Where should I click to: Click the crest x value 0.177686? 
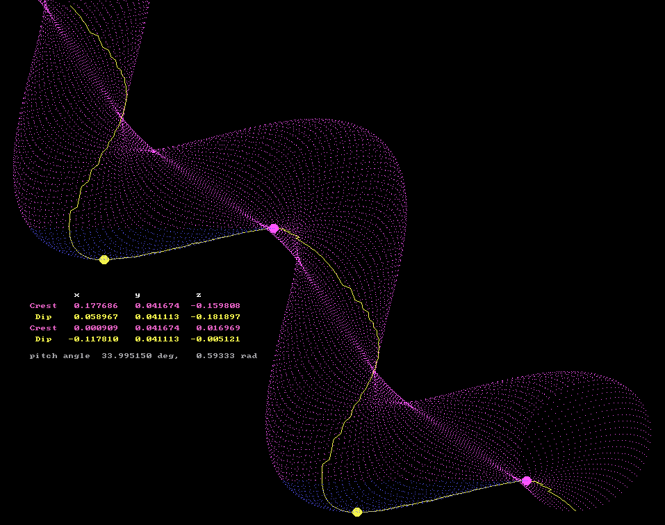(96, 306)
